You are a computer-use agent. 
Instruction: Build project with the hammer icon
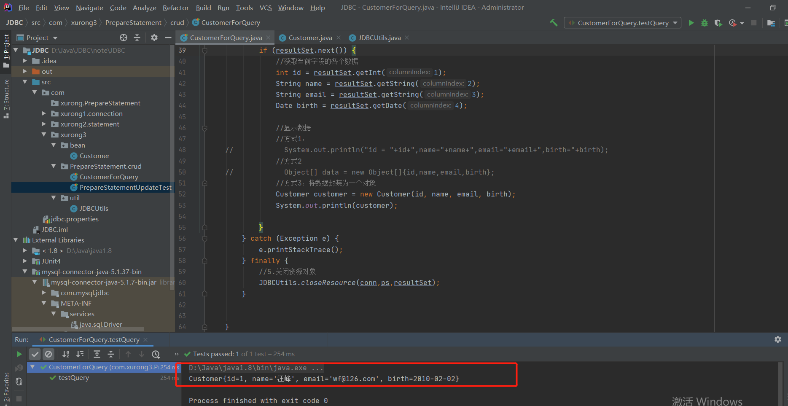(554, 23)
